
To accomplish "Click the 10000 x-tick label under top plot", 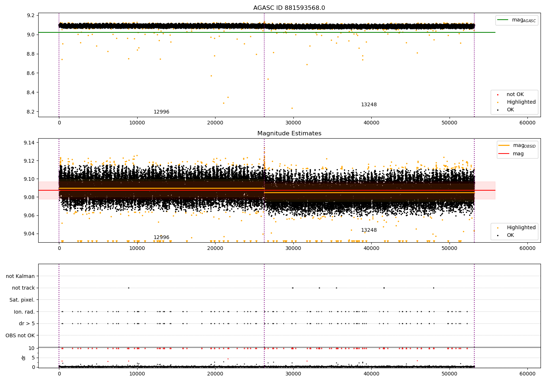I will click(137, 123).
